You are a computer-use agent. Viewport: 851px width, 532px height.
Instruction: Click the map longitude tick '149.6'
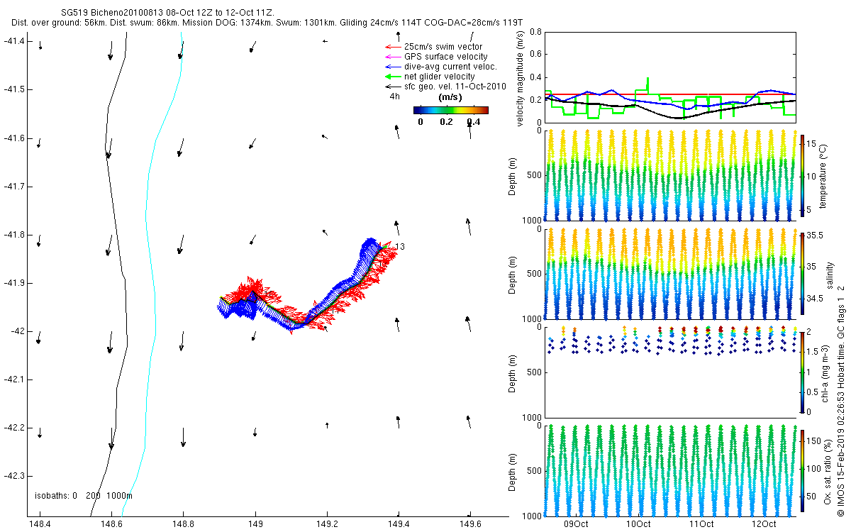(x=469, y=526)
